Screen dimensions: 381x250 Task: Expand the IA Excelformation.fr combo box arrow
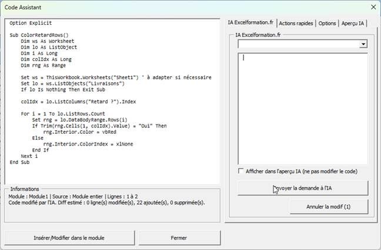[363, 44]
